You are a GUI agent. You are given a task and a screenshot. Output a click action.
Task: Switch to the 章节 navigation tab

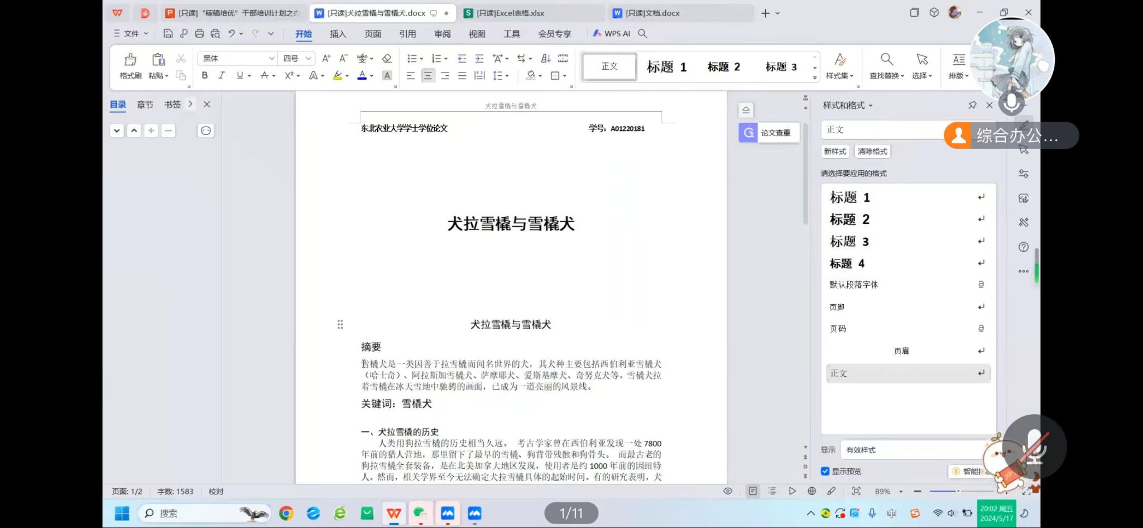[x=145, y=104]
